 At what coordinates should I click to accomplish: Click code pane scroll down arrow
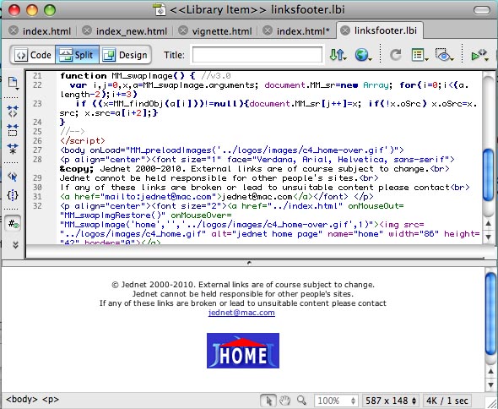coord(489,237)
